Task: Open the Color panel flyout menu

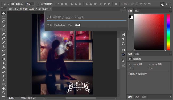Action: pyautogui.click(x=170, y=11)
